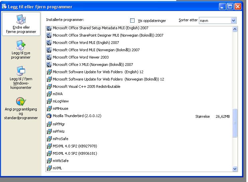This screenshot has width=248, height=182.
Task: Select Microsoft Visual C++ 2005 Redistributable row
Action: 139,87
